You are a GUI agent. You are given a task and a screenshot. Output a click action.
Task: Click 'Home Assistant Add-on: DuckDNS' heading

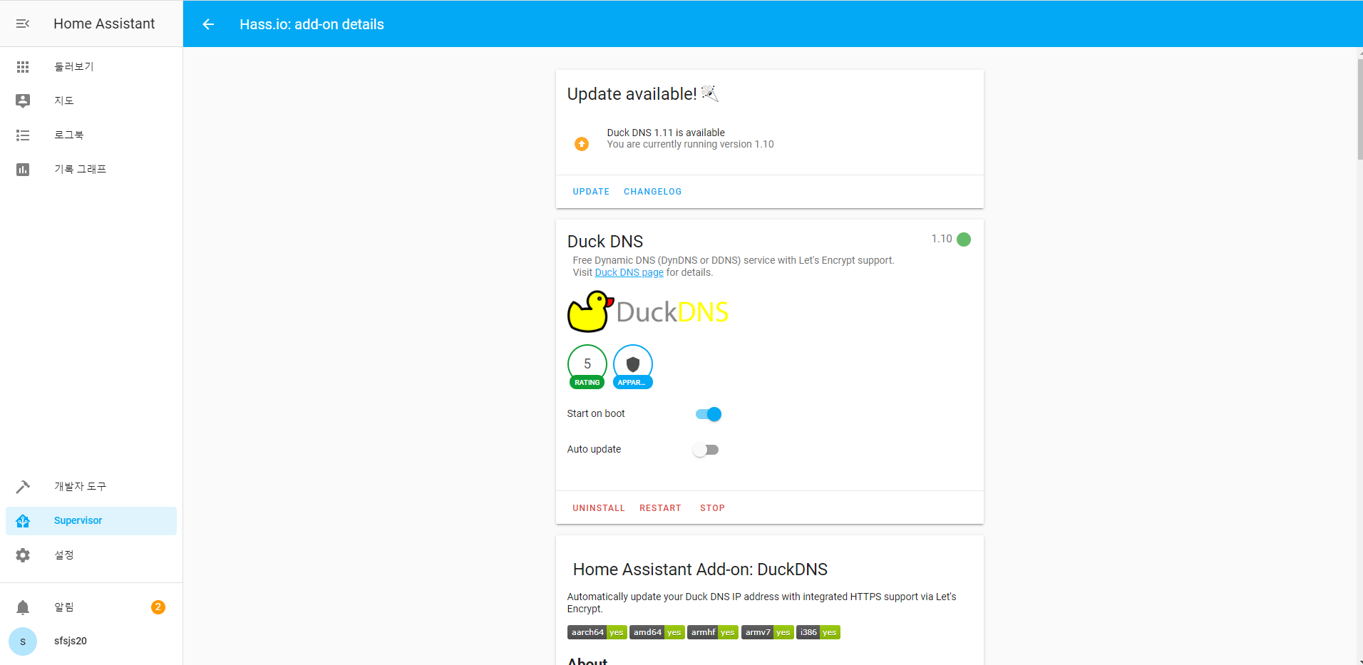tap(700, 569)
